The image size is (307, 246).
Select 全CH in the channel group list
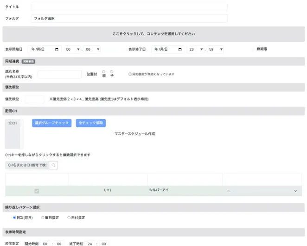[13, 123]
